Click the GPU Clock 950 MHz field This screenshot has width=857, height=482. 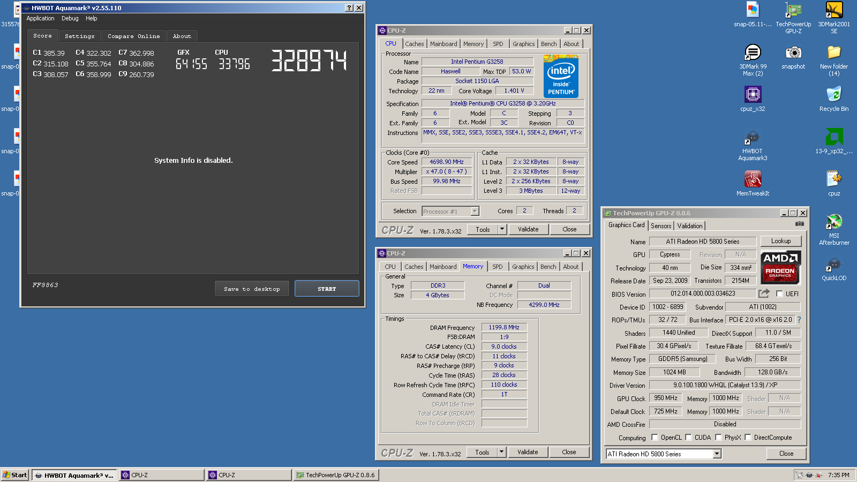click(x=666, y=398)
